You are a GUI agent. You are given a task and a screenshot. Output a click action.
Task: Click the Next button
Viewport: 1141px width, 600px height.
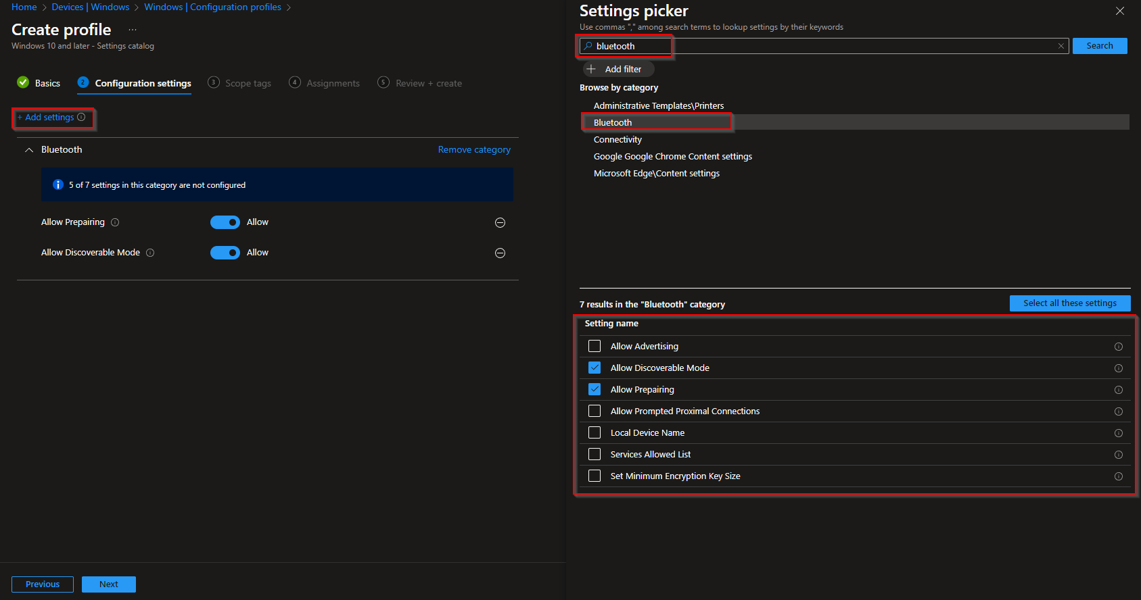(x=109, y=584)
